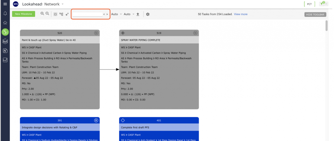Click 'MD: 0.00 • CS: 0.00' in task 519
The image size is (334, 141).
[133, 100]
